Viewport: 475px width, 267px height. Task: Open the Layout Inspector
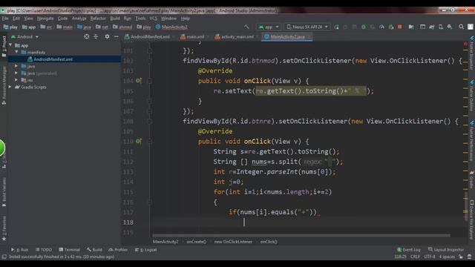tap(446, 250)
